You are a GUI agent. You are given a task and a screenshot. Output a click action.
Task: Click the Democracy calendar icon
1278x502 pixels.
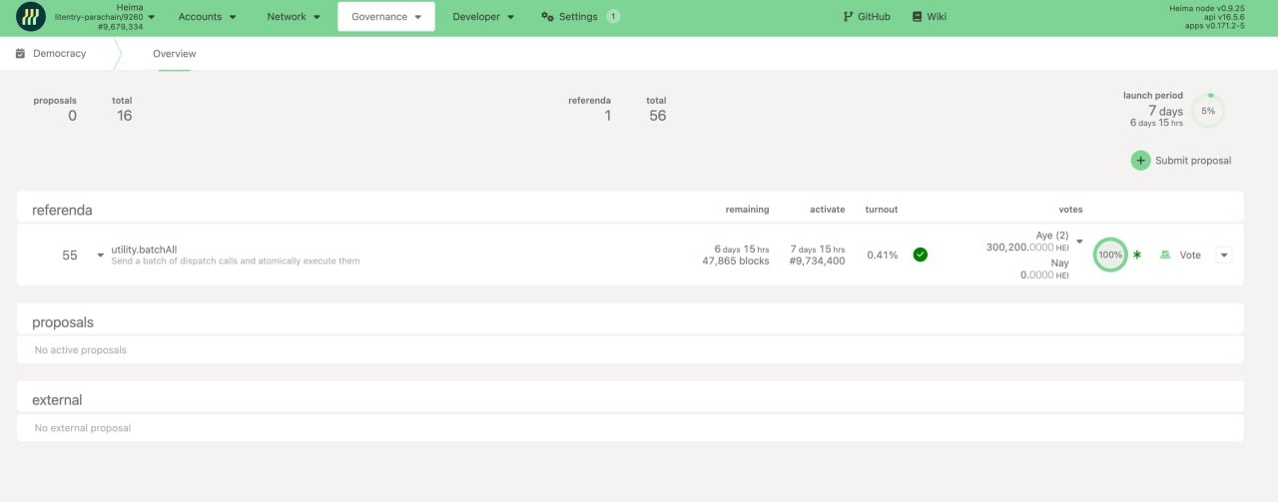coord(20,53)
